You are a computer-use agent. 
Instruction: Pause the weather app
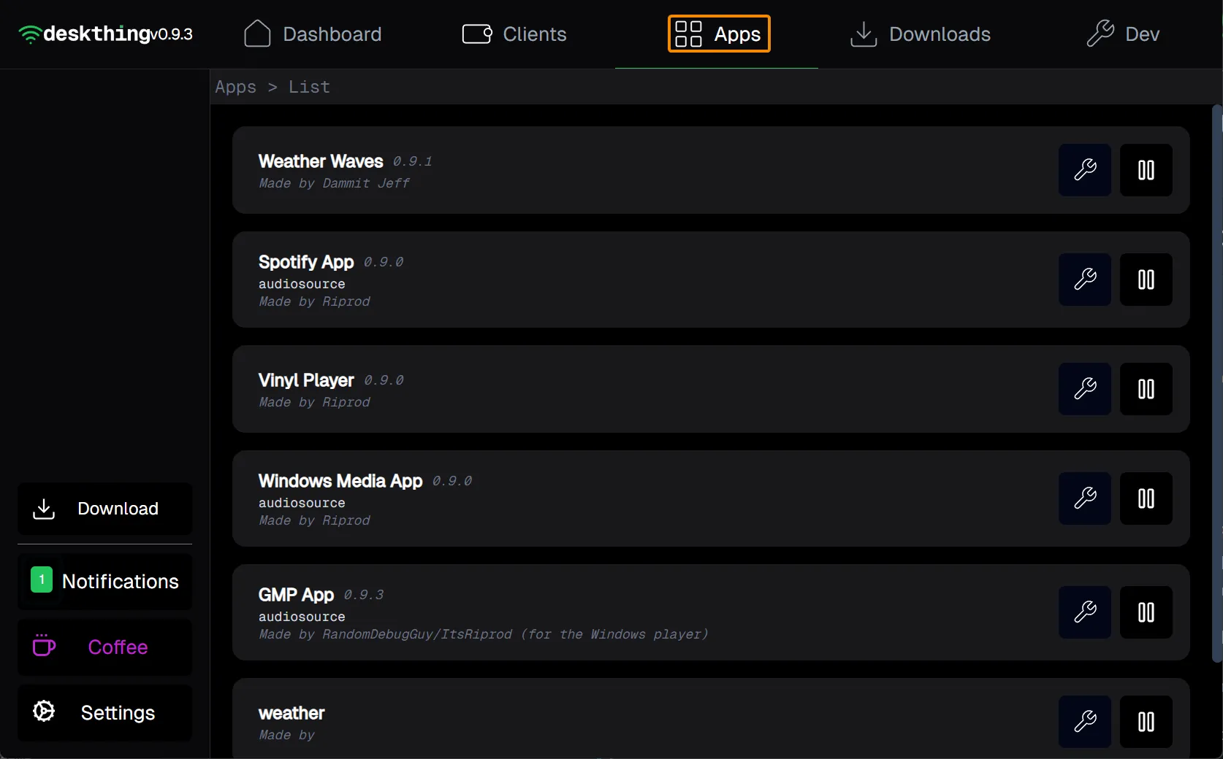coord(1146,722)
